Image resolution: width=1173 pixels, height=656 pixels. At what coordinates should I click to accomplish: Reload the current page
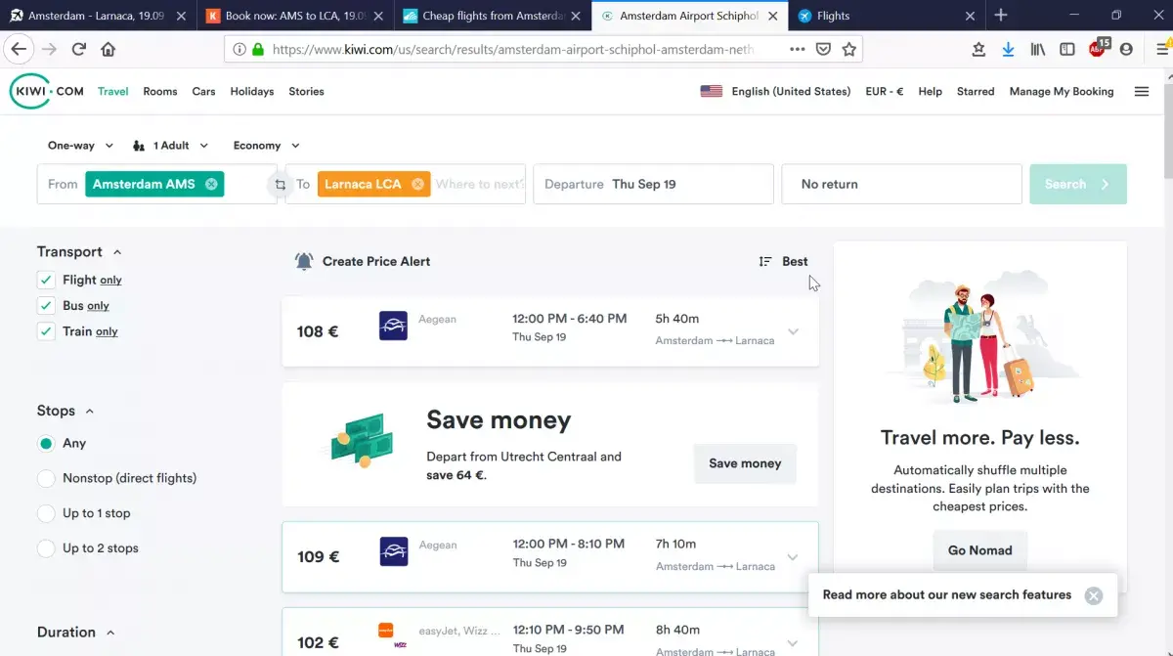[x=78, y=50]
